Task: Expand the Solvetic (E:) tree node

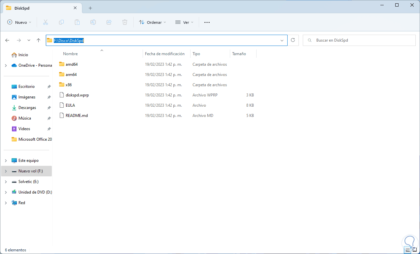Action: click(6, 182)
